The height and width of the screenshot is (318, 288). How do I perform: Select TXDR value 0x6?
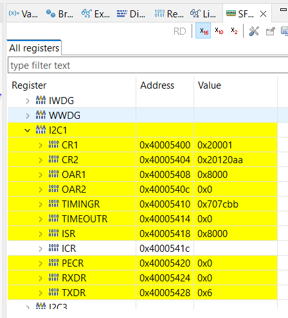[204, 293]
